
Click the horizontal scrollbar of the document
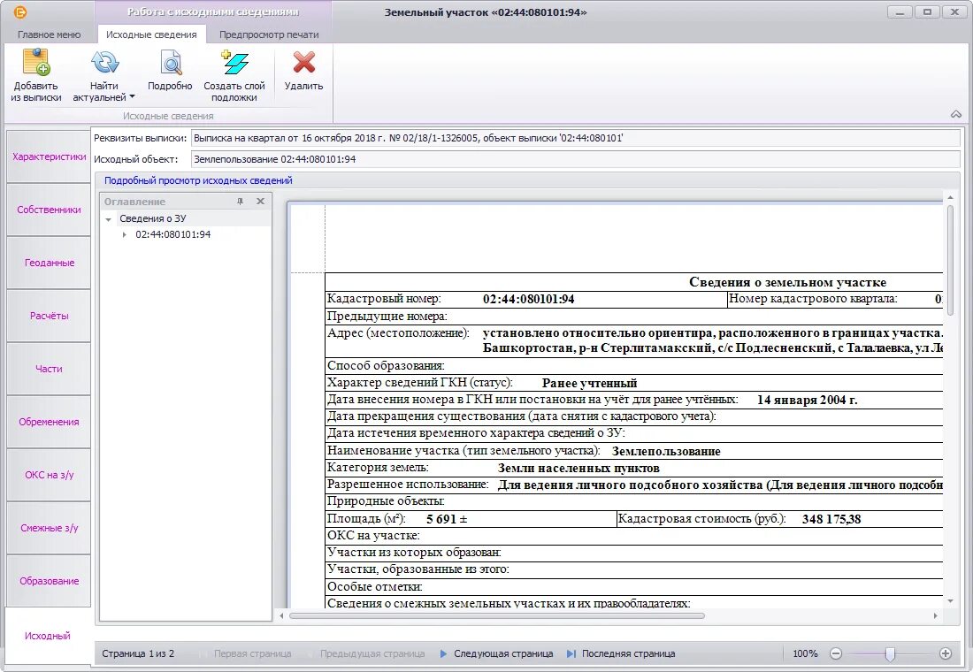[x=496, y=615]
